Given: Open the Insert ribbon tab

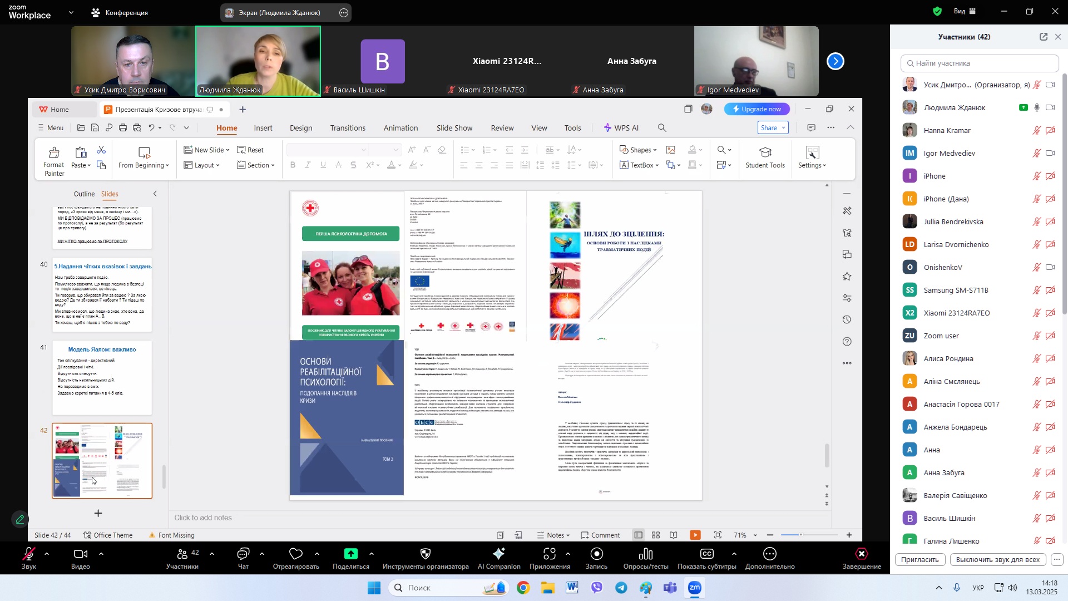Looking at the screenshot, I should 263,128.
